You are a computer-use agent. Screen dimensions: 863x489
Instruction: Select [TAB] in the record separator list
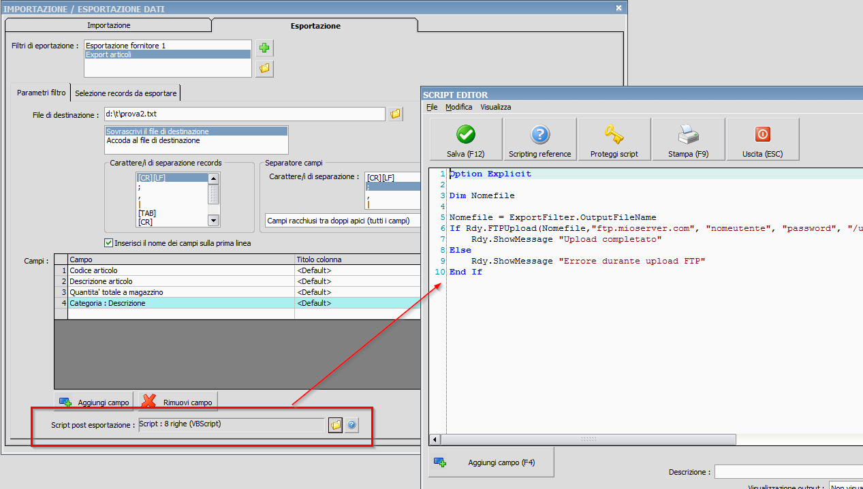point(172,213)
